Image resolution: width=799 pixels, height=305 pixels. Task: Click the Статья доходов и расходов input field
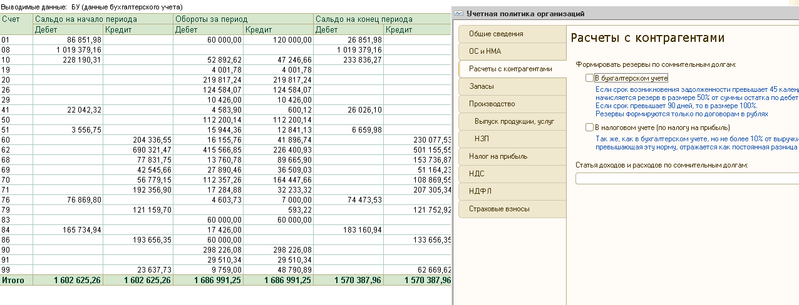coord(686,179)
